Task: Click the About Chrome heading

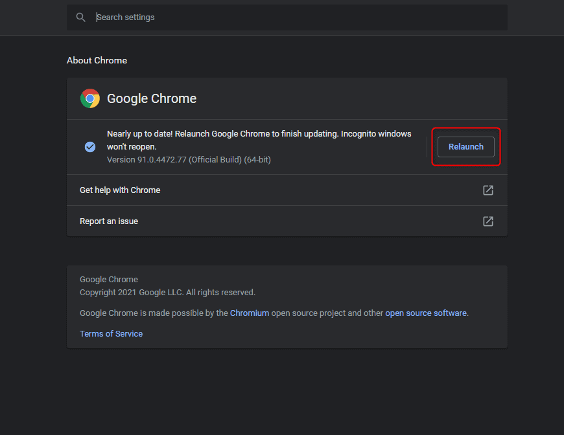Action: coord(97,60)
